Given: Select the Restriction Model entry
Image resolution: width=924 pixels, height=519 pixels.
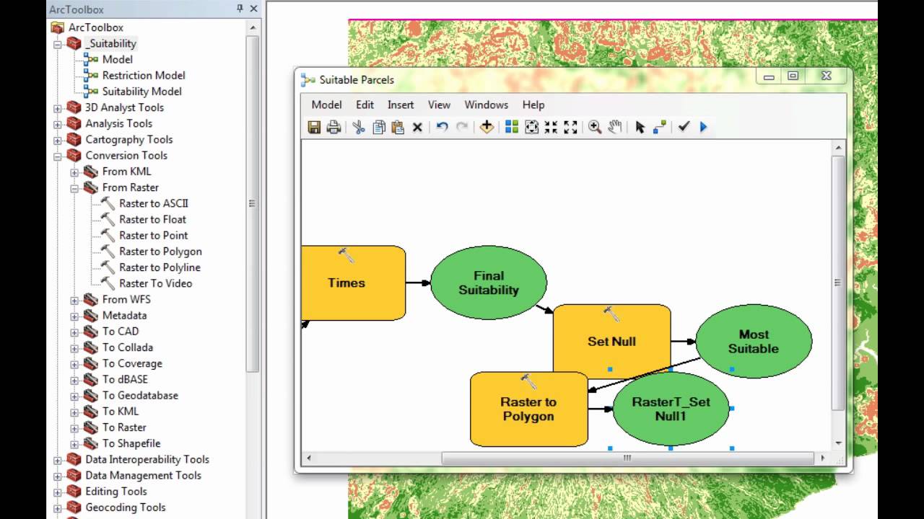Looking at the screenshot, I should coord(143,75).
